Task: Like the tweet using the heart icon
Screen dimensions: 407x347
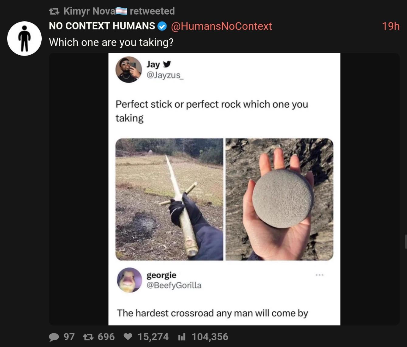Action: point(128,337)
